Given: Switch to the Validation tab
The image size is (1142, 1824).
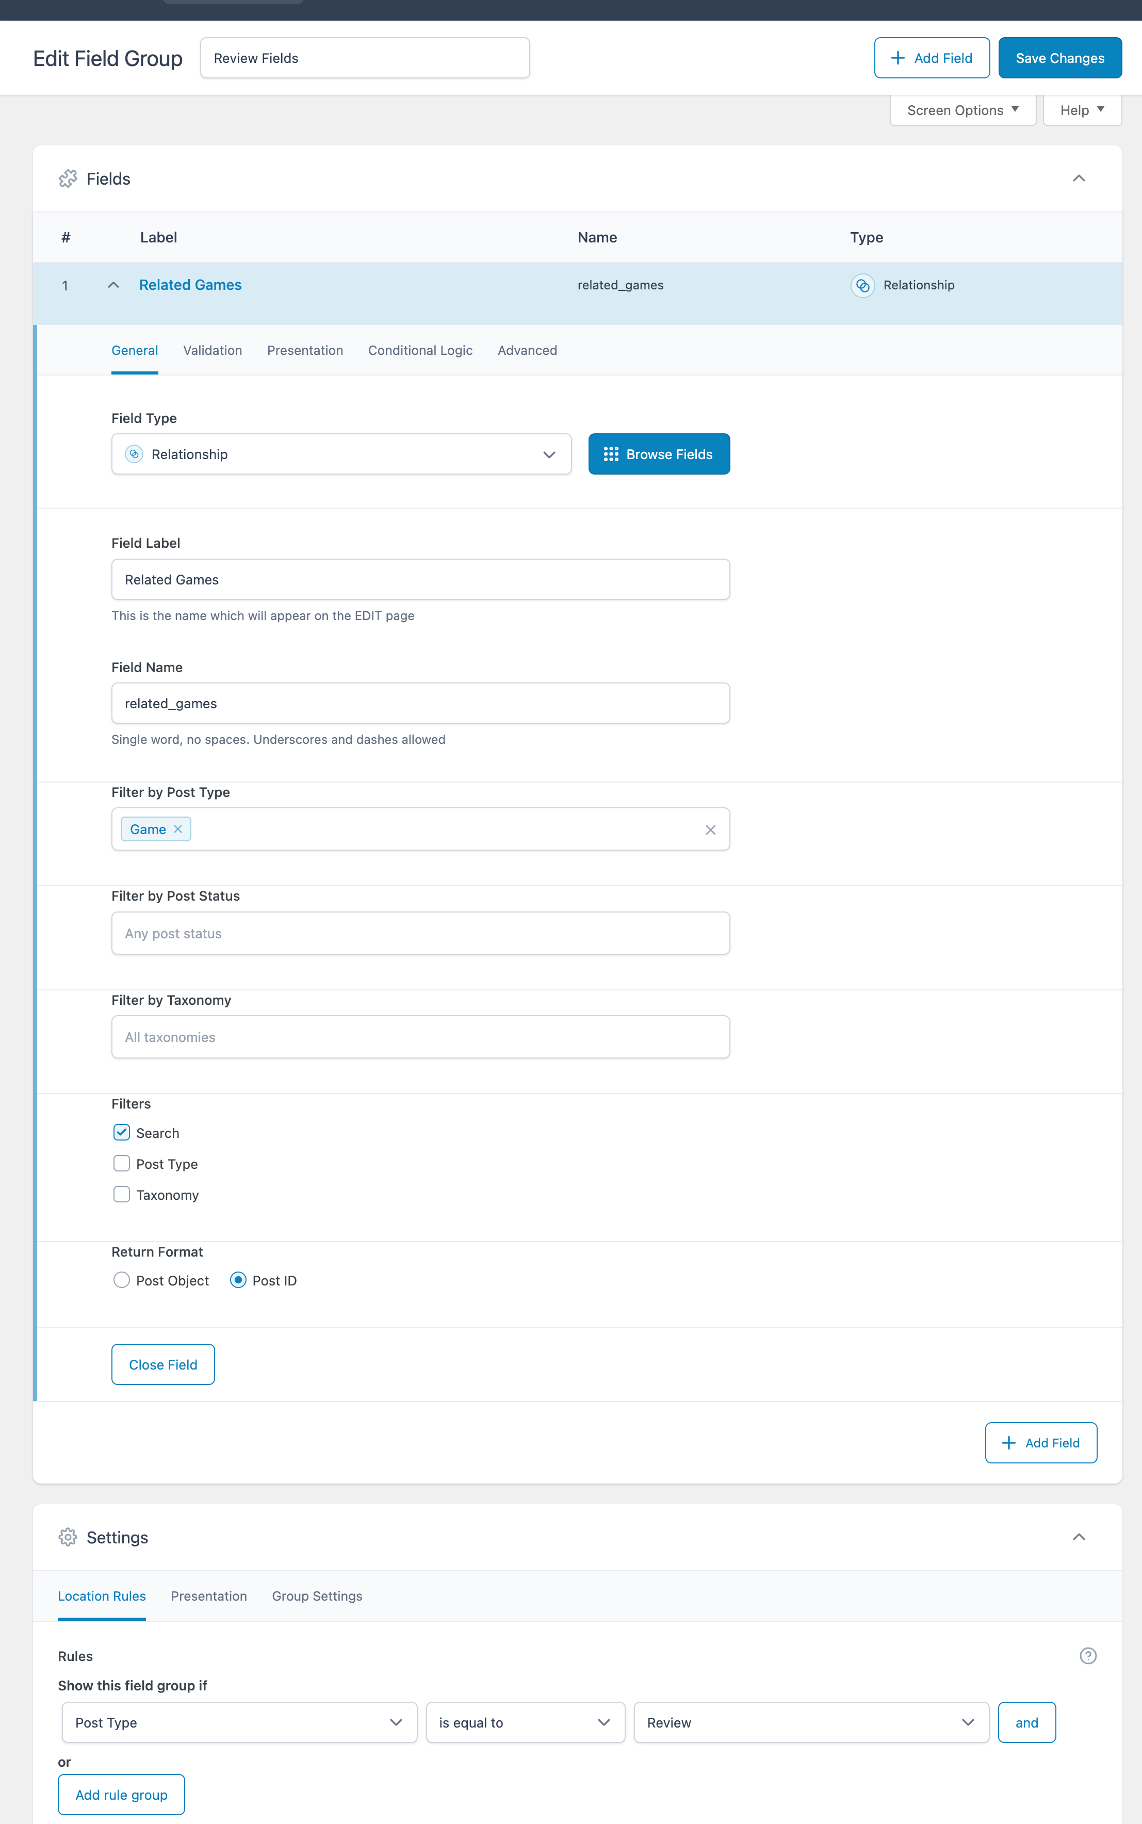Looking at the screenshot, I should pos(213,350).
